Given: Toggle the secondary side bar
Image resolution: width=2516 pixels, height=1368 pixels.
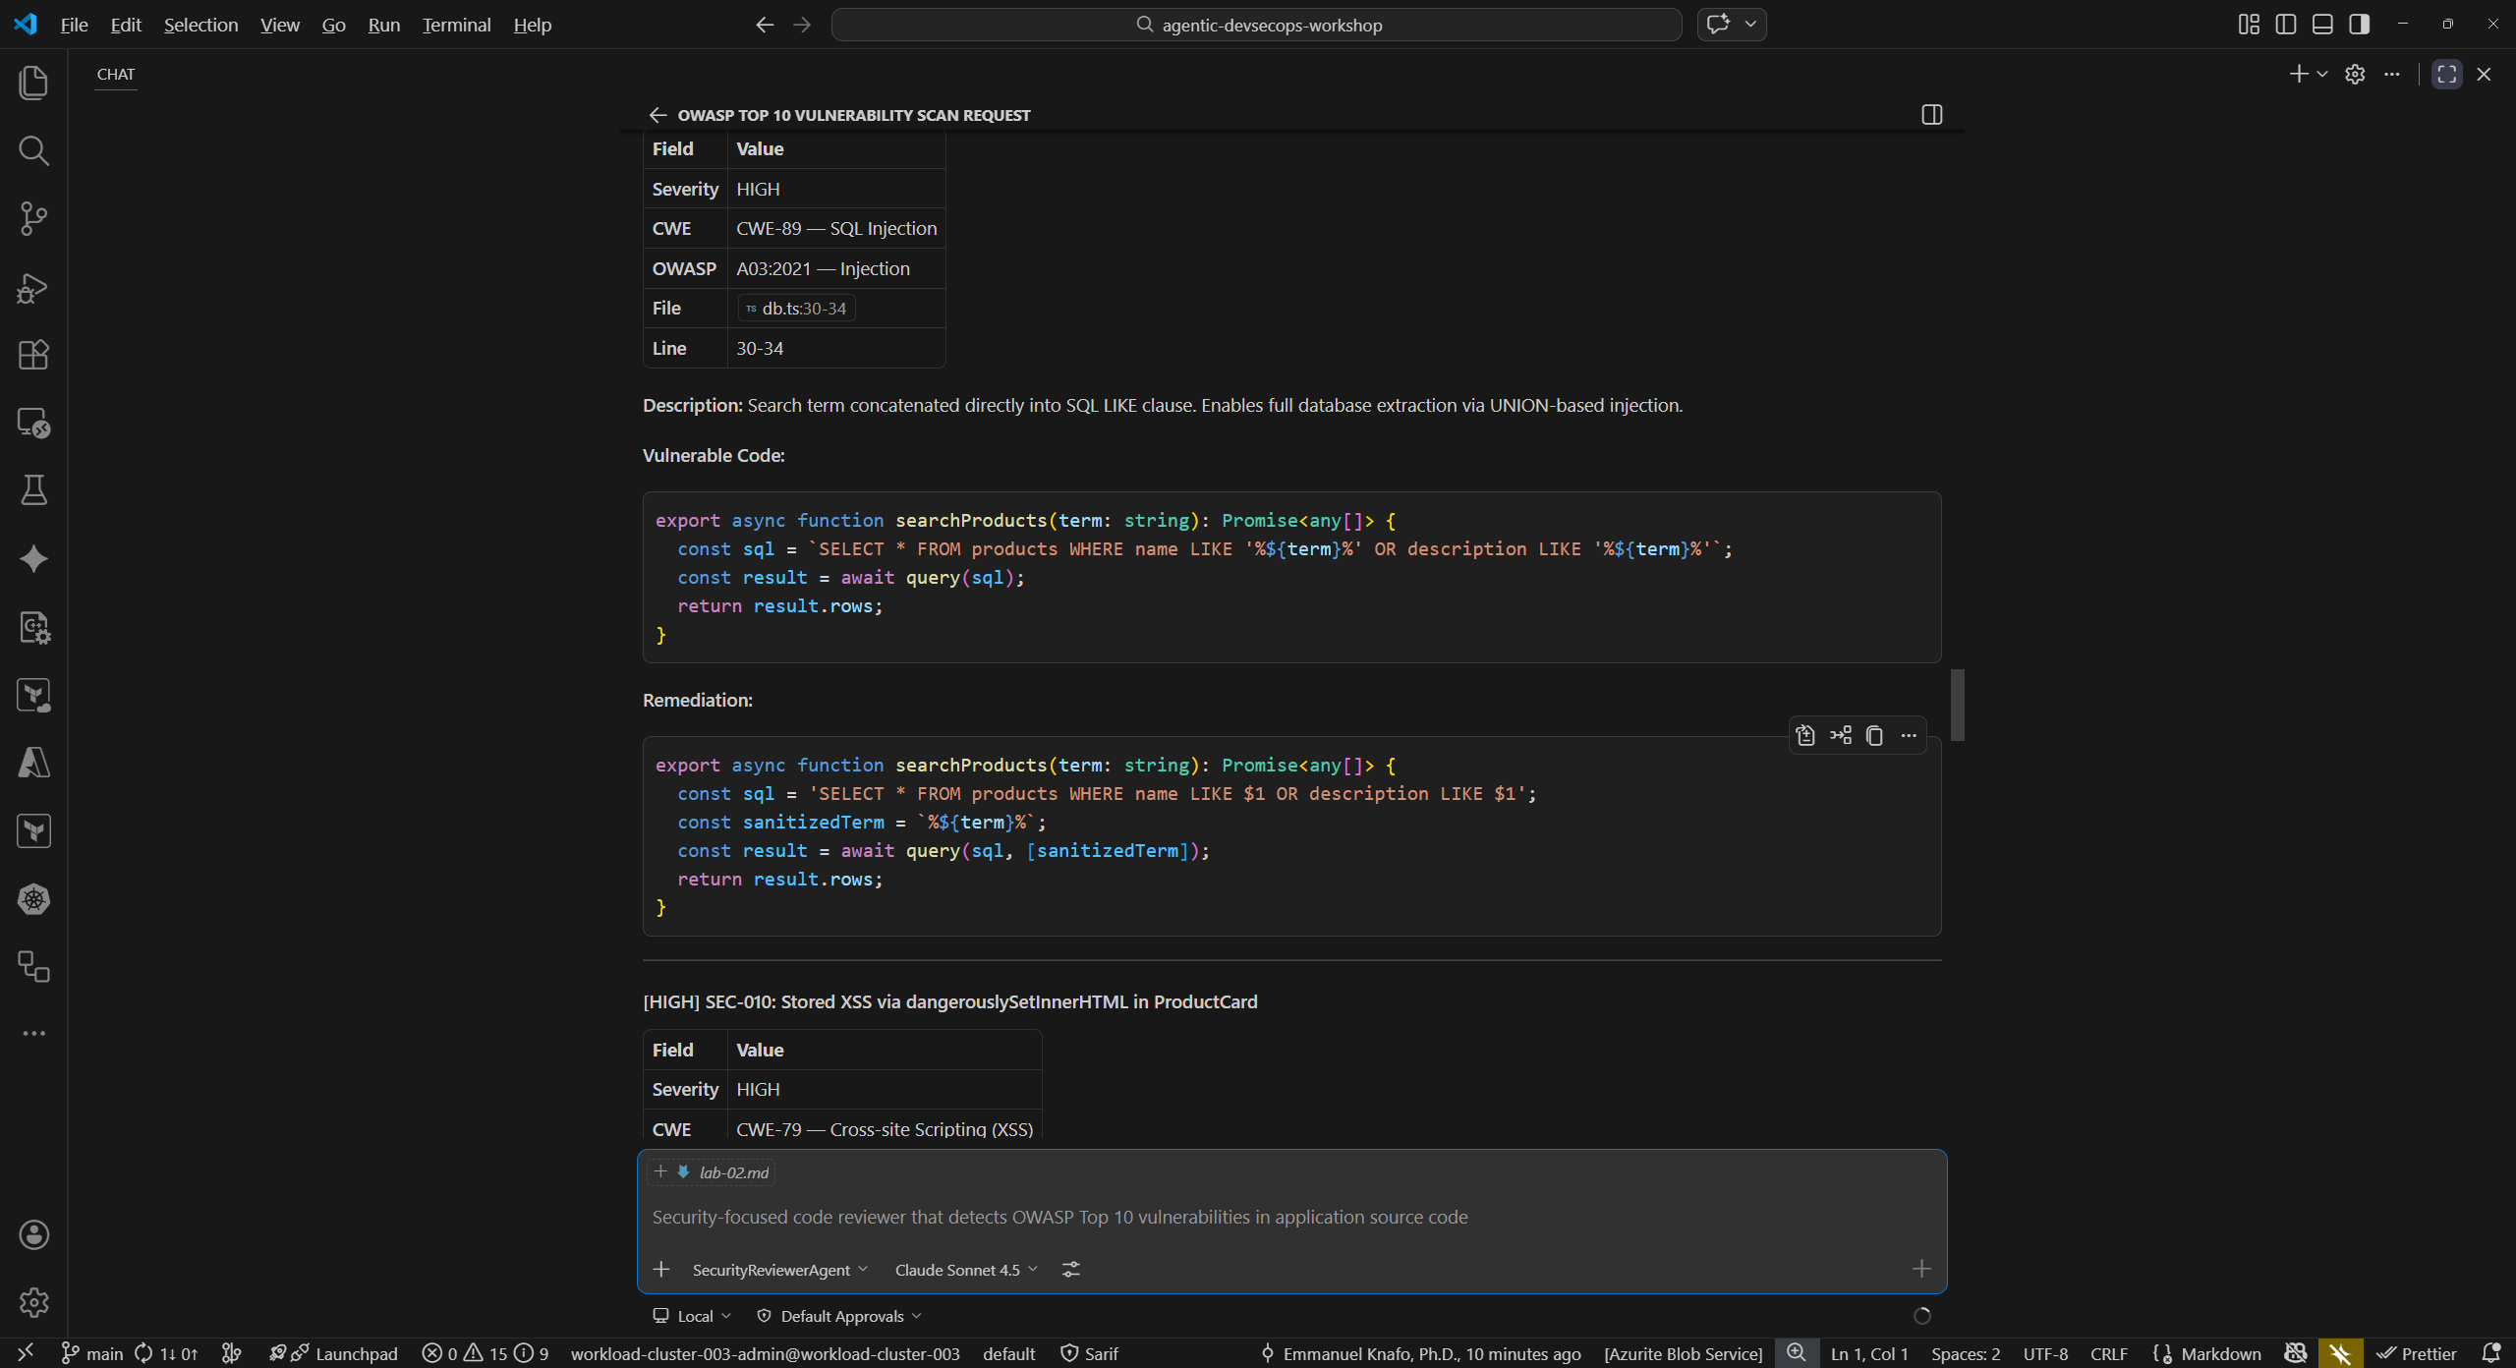Looking at the screenshot, I should tap(2359, 24).
